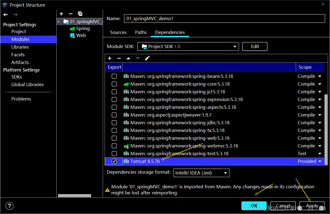Move dependency down arrow
Screen dimensions: 330x214
(138, 58)
